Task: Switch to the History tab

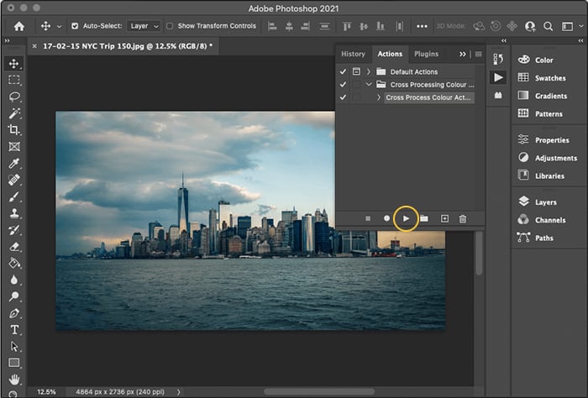Action: coord(353,54)
